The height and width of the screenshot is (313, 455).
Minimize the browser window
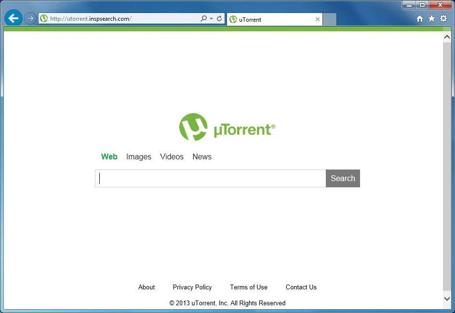pos(409,5)
